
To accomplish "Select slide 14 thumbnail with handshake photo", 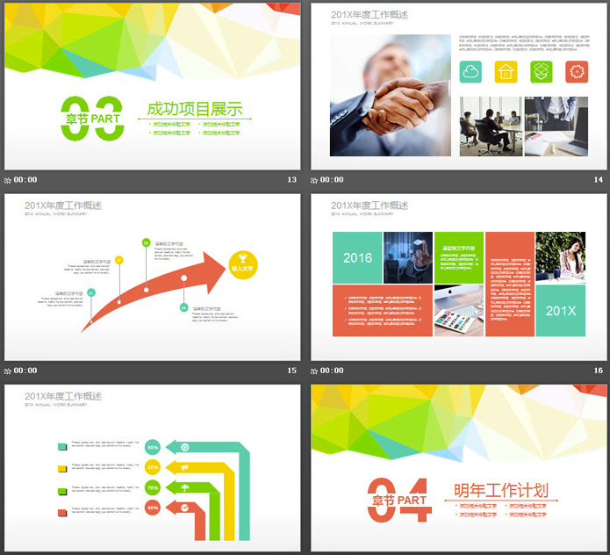I will [459, 86].
